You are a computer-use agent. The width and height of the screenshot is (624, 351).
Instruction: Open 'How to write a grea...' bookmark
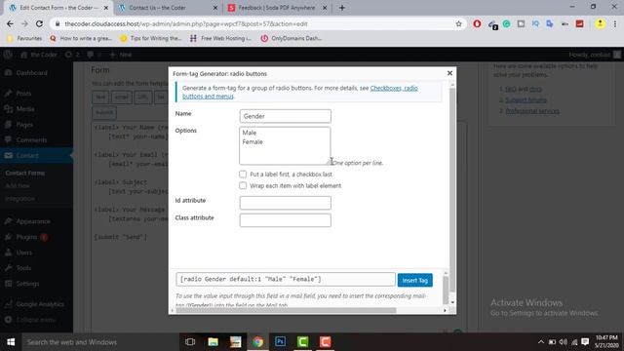81,39
